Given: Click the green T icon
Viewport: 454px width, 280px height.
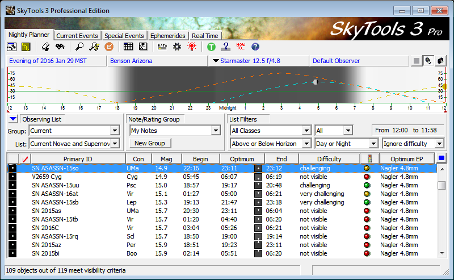Looking at the screenshot, I should click(211, 47).
